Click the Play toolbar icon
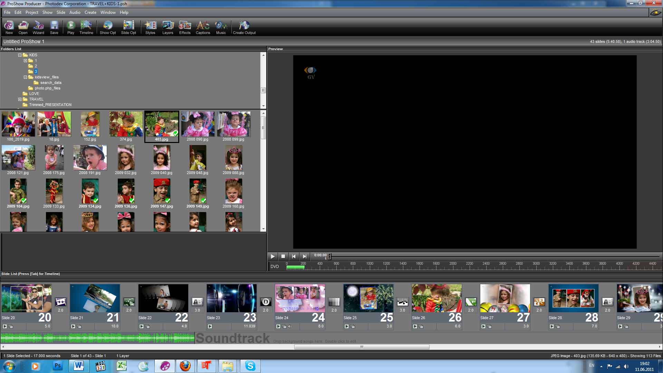 click(x=71, y=27)
